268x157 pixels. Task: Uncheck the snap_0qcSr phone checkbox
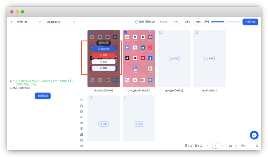126,32
